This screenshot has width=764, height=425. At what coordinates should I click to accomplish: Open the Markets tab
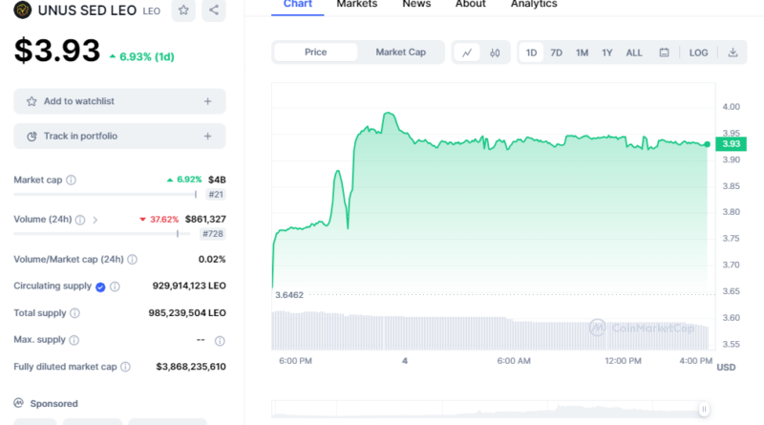coord(356,5)
